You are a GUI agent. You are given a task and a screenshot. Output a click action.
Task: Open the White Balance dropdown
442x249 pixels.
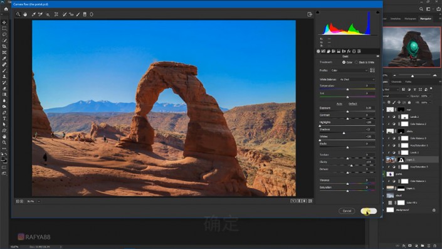(x=357, y=80)
